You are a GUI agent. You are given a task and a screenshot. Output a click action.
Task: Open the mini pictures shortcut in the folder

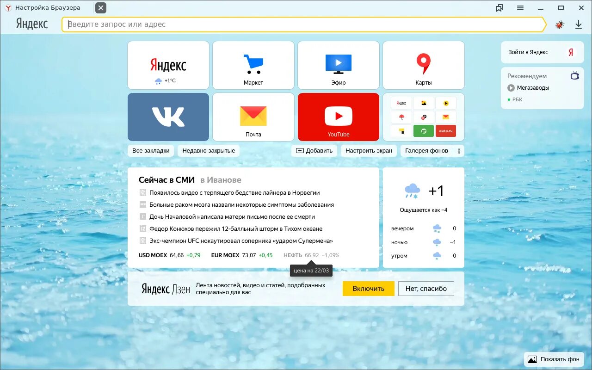(x=424, y=103)
